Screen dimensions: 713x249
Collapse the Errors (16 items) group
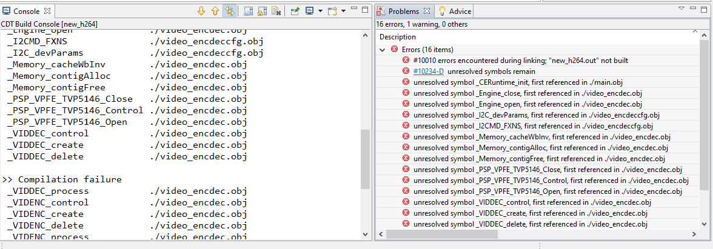coord(382,50)
